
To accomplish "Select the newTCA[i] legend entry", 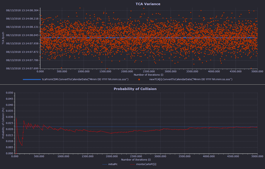I will (x=191, y=79).
